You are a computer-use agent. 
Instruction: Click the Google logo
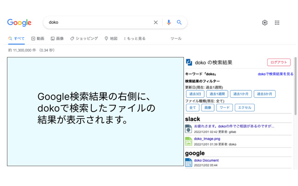point(19,23)
